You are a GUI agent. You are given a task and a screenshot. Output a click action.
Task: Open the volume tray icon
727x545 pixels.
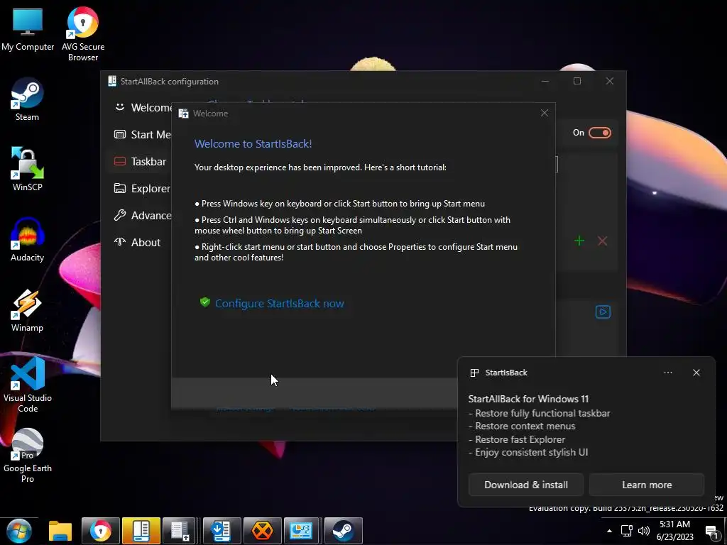643,531
